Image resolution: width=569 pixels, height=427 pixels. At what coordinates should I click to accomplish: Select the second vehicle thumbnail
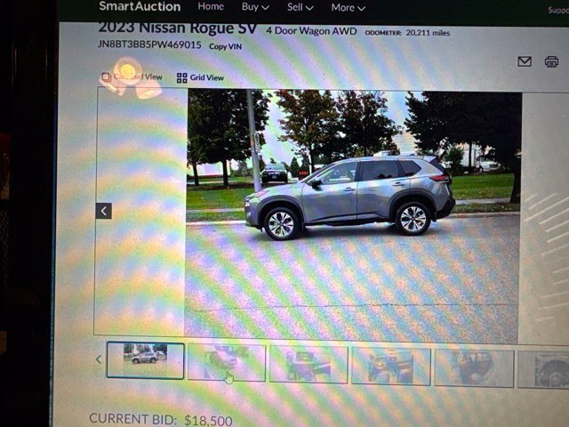click(227, 363)
